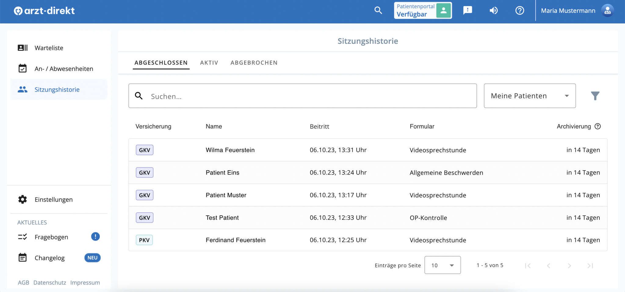The width and height of the screenshot is (625, 292).
Task: Switch to the AKTIV tab
Action: pyautogui.click(x=209, y=63)
